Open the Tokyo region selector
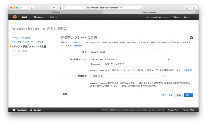Image resolution: width=207 pixels, height=124 pixels. click(x=177, y=17)
